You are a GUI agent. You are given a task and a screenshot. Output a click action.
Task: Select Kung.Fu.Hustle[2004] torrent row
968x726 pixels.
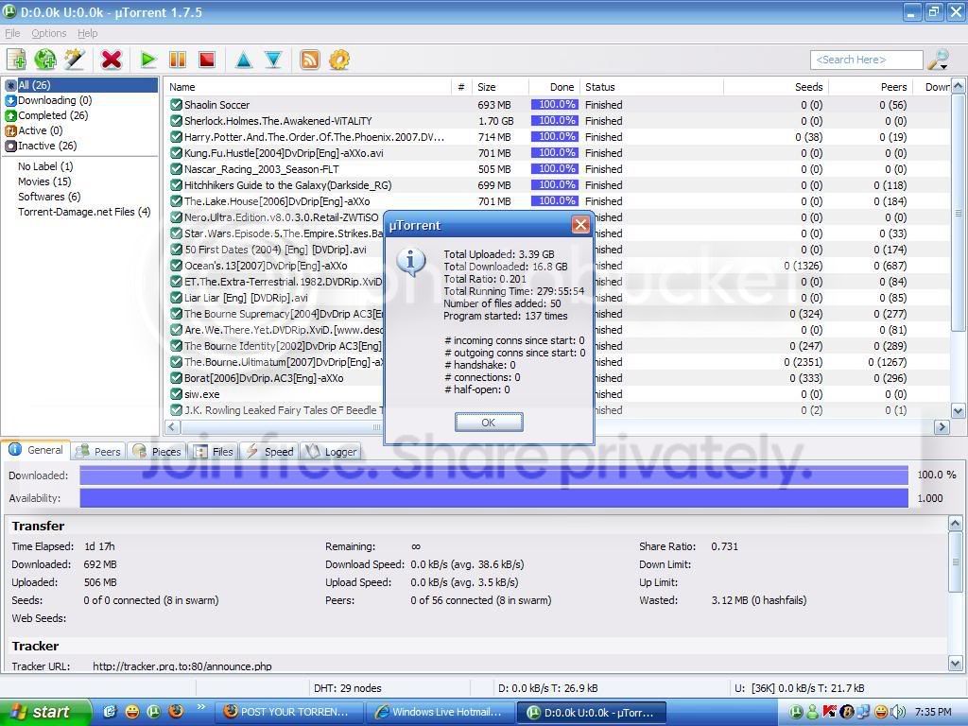(558, 153)
